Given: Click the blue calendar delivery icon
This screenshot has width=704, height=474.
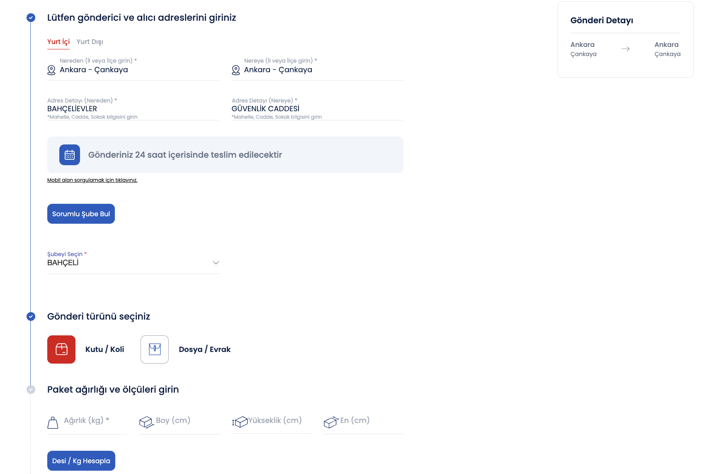Looking at the screenshot, I should [70, 155].
